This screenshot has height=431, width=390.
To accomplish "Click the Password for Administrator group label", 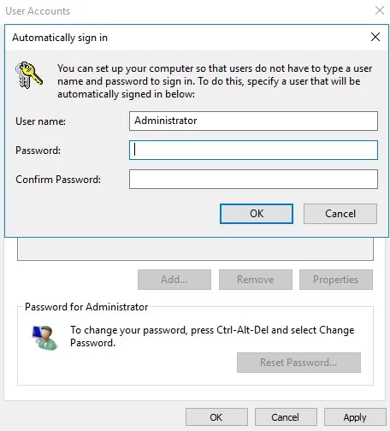I will 86,307.
